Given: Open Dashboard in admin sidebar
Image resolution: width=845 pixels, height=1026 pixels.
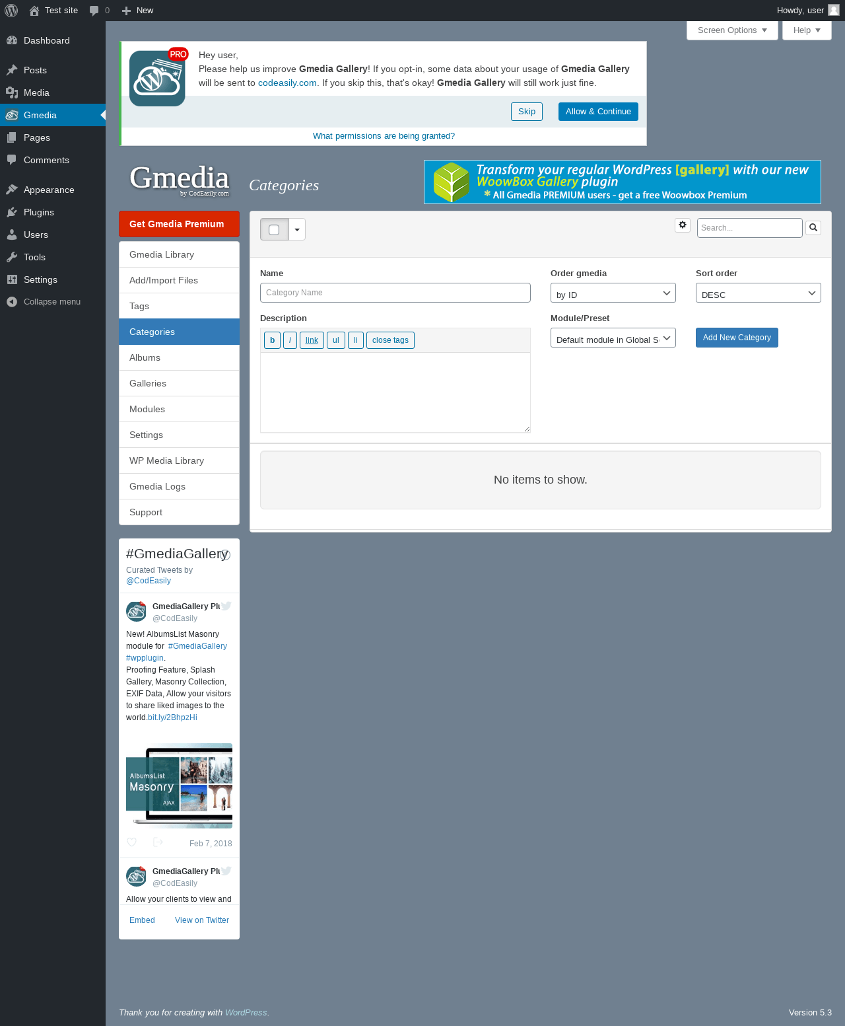Looking at the screenshot, I should pos(53,40).
